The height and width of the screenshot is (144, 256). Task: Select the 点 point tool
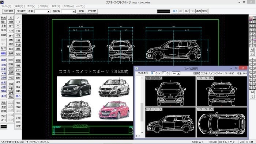[11, 17]
